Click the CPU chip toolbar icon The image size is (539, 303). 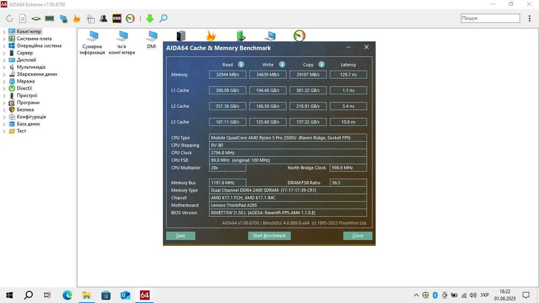pos(36,18)
